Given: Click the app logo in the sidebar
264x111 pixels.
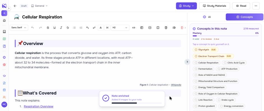Looking at the screenshot, I should [4, 6].
